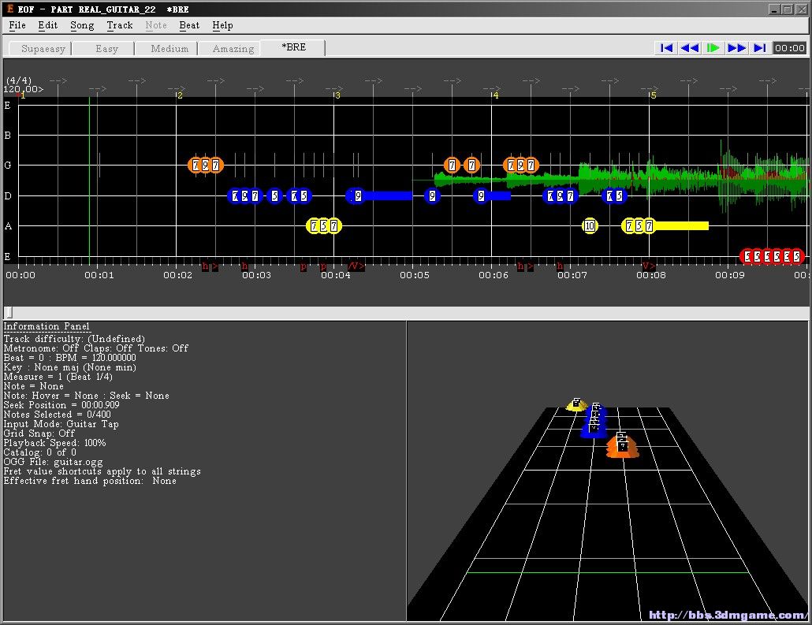
Task: Select the lone blue fret 5 note on D string
Action: [274, 195]
